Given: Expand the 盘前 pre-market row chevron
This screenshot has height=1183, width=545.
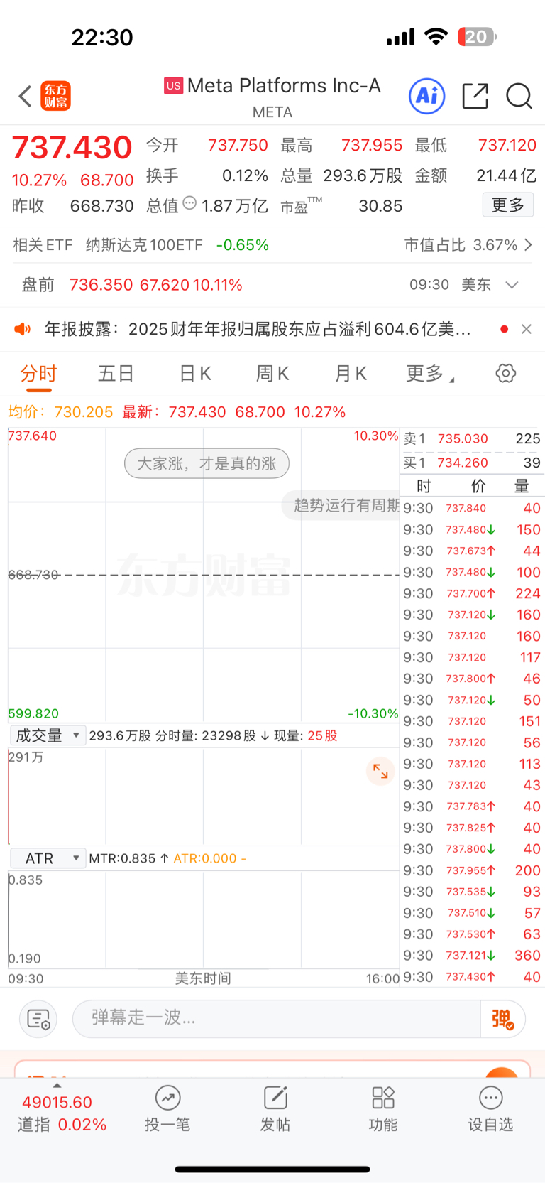Looking at the screenshot, I should coord(512,285).
